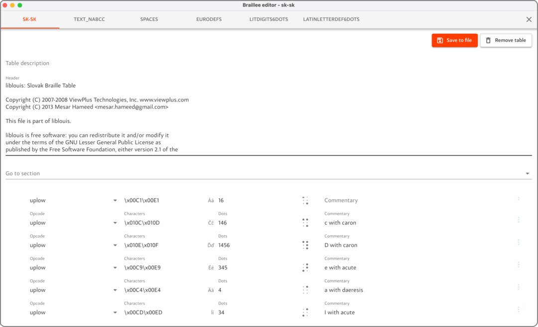
Task: Open the opcode dropdown for \x00CD\x00ED row
Action: point(115,313)
